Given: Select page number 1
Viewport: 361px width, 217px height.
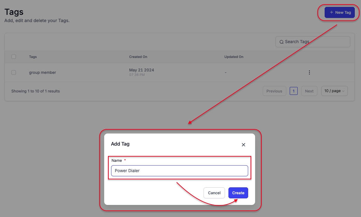Looking at the screenshot, I should pyautogui.click(x=294, y=91).
